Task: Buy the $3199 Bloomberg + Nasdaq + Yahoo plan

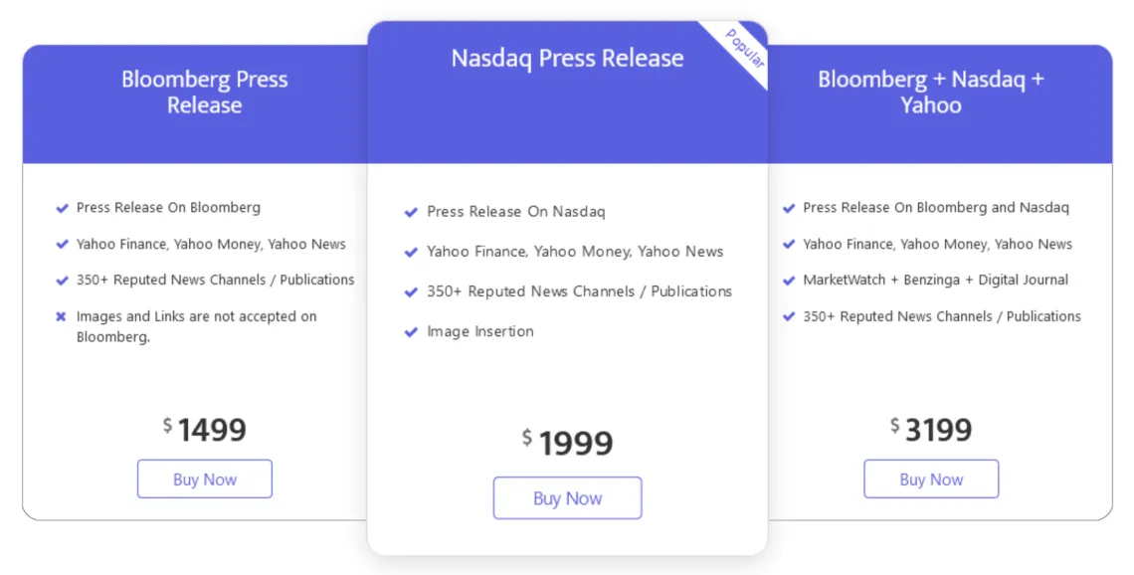Action: click(931, 479)
